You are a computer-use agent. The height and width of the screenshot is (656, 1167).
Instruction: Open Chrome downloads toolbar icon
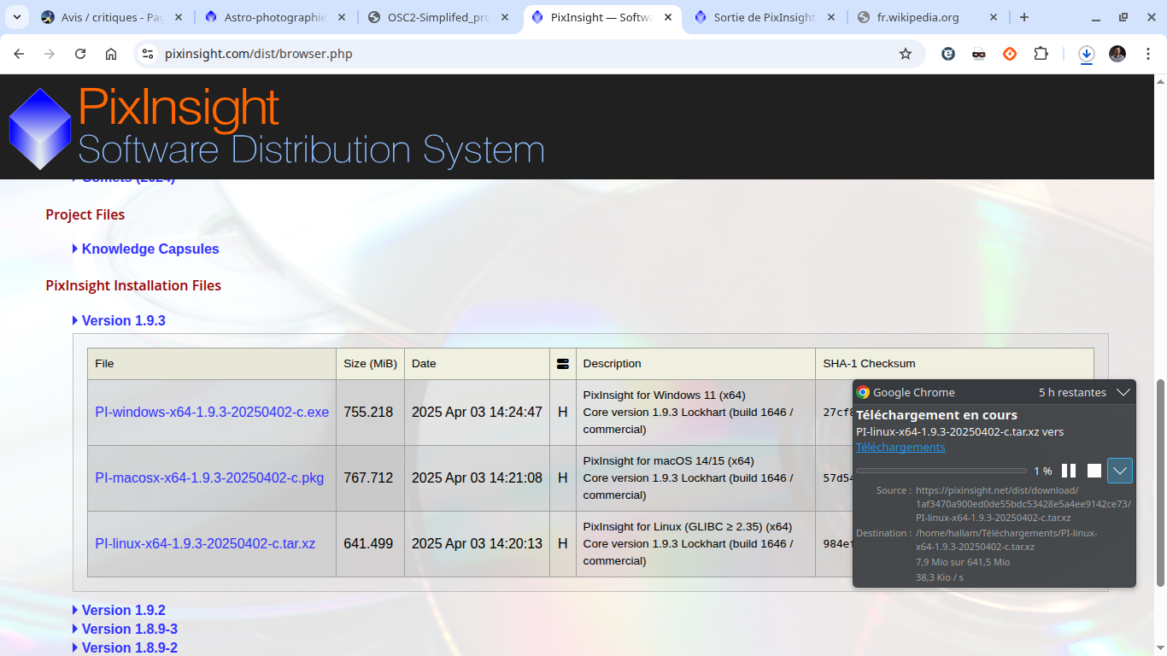click(1087, 54)
